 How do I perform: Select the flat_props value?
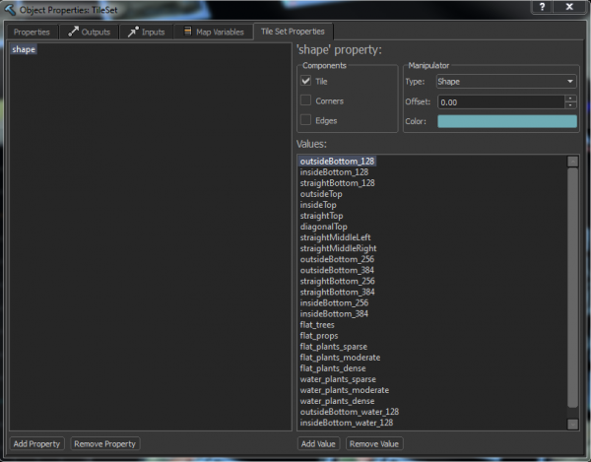pyautogui.click(x=319, y=336)
